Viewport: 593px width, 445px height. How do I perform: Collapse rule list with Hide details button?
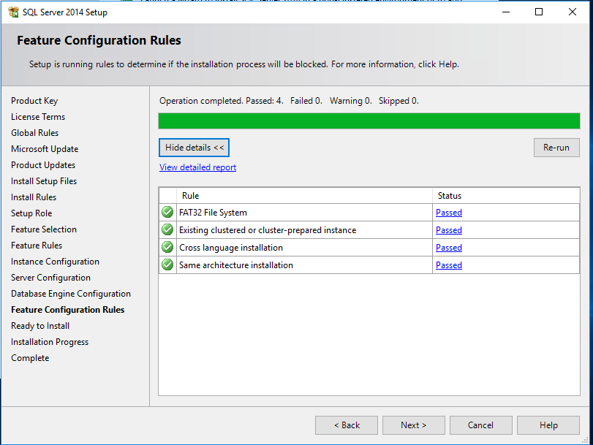tap(194, 148)
